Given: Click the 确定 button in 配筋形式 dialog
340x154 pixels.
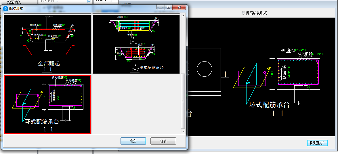Looking at the screenshot, I should (133, 141).
